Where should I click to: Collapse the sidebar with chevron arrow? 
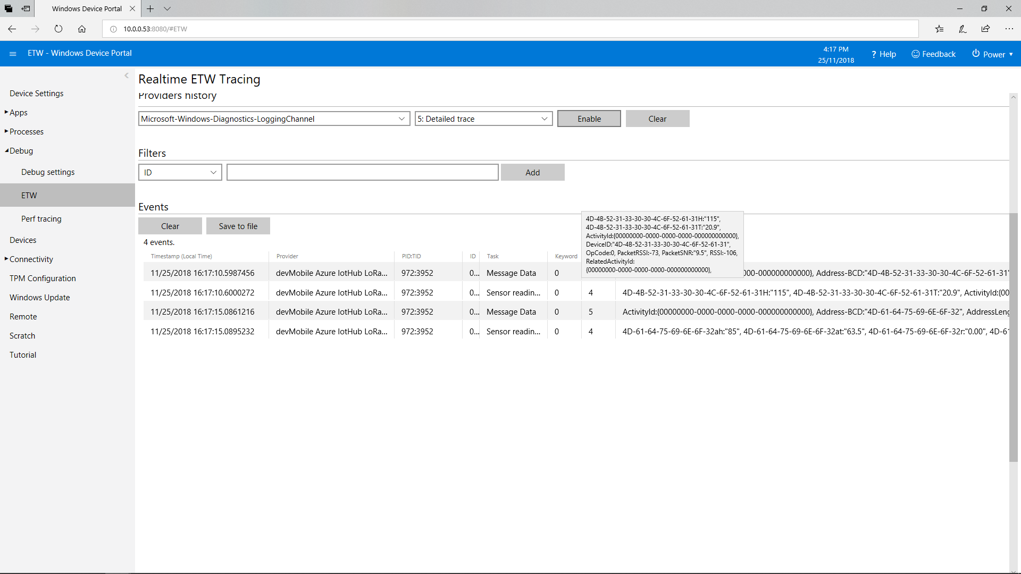click(x=127, y=75)
